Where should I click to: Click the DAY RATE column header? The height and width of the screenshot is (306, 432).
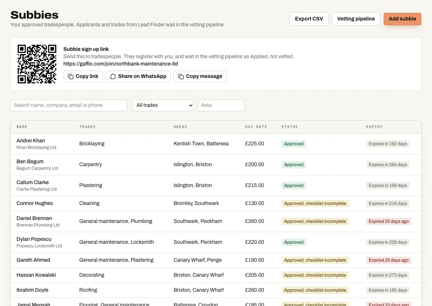point(256,127)
